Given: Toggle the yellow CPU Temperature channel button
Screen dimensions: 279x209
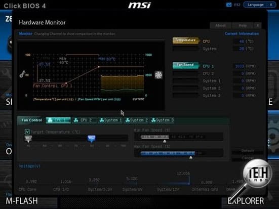Looking at the screenshot, I should tap(185, 40).
